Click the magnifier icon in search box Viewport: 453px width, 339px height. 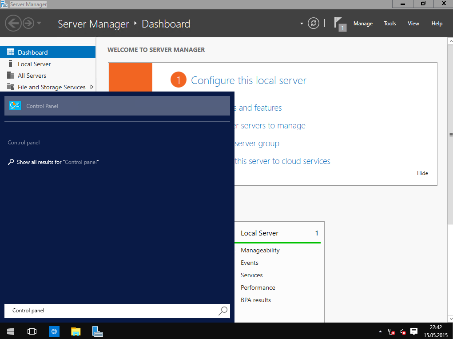pyautogui.click(x=223, y=311)
